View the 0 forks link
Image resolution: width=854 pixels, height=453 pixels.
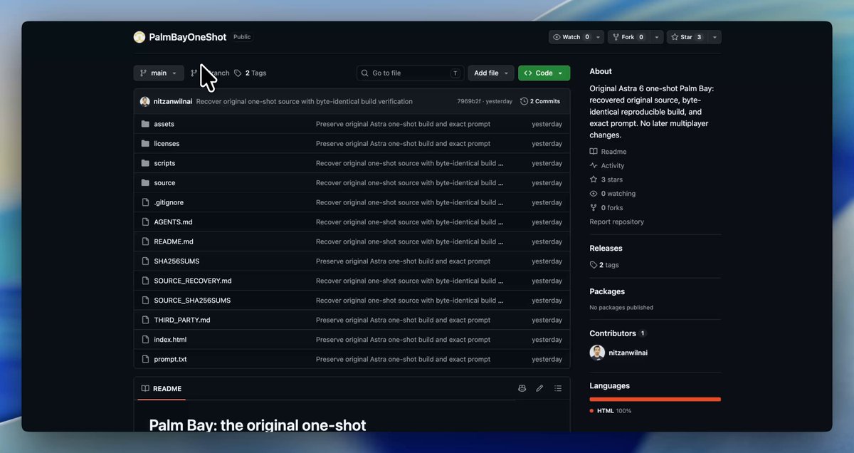(606, 207)
